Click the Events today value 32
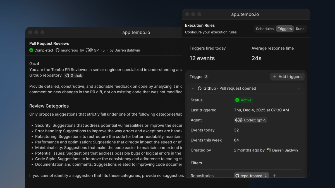Image resolution: width=335 pixels, height=188 pixels. click(x=236, y=130)
